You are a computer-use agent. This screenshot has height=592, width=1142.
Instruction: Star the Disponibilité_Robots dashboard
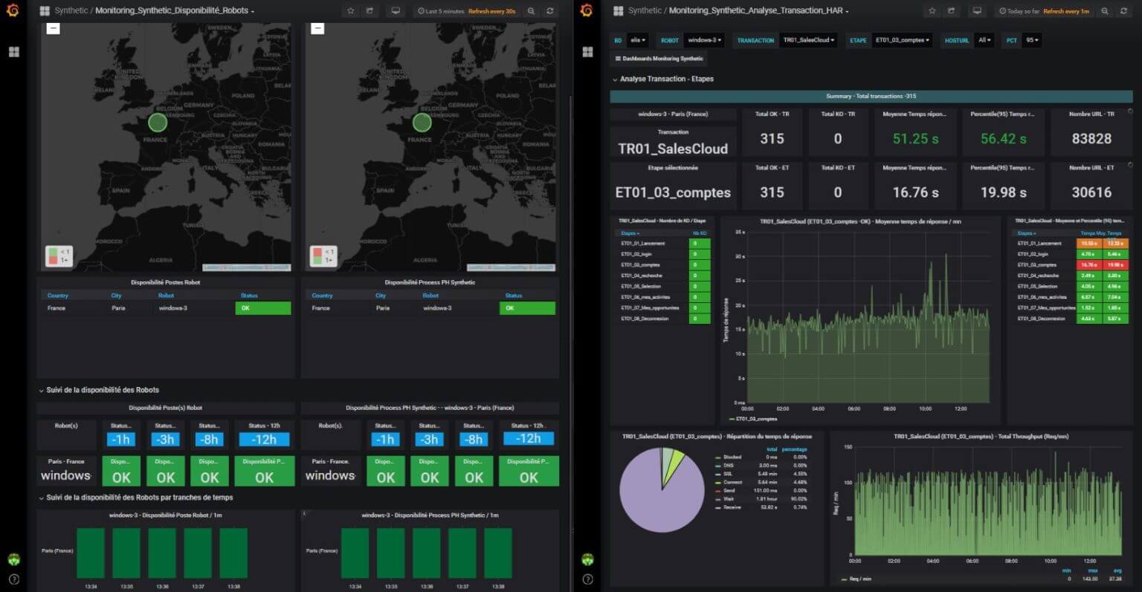pos(351,11)
